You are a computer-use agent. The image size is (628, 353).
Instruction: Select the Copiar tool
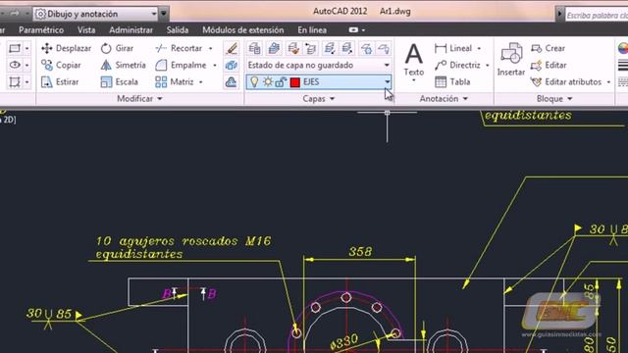click(61, 66)
